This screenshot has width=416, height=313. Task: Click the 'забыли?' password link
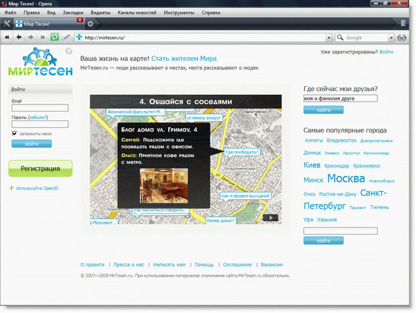click(x=39, y=116)
